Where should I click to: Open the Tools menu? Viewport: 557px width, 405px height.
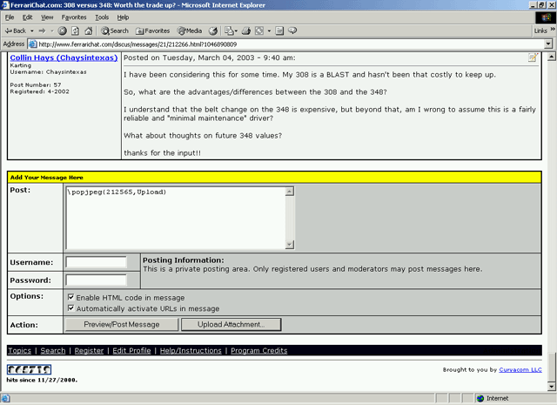coord(102,17)
